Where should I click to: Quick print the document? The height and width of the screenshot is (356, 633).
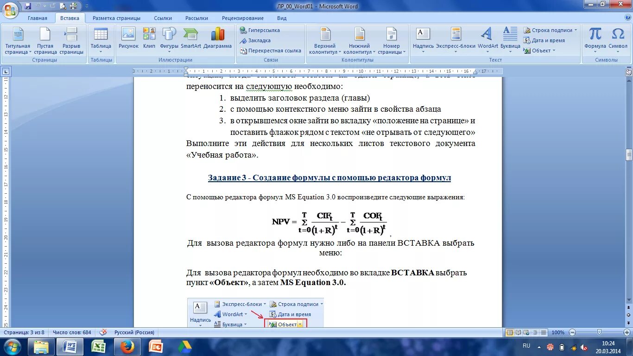pos(73,6)
